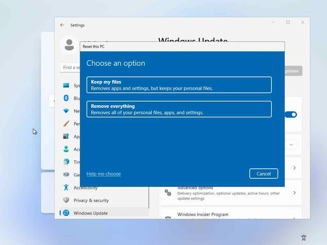The image size is (327, 245).
Task: Click the Find a setting search box
Action: coord(70,67)
